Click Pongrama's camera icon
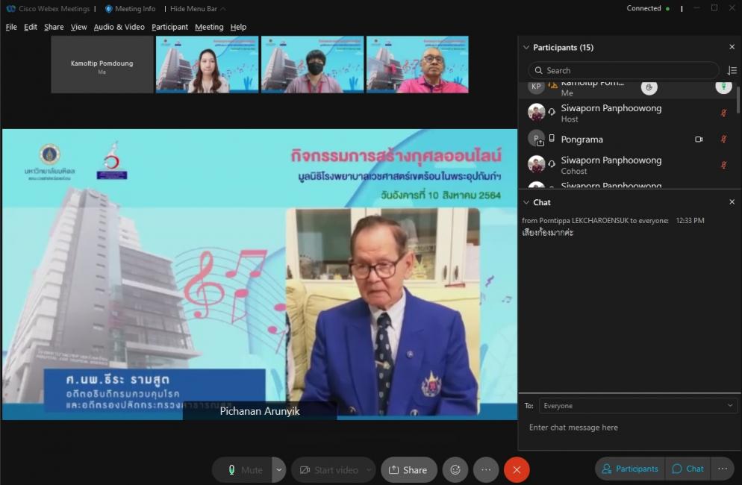The image size is (742, 485). pos(699,139)
